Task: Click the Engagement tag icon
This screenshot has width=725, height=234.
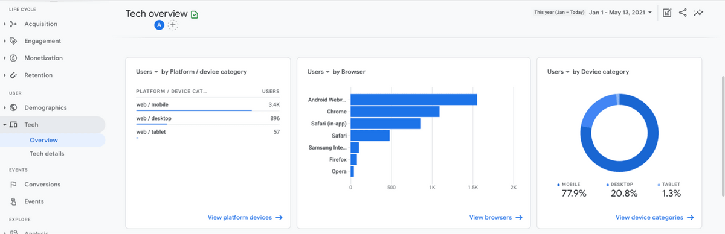Action: pyautogui.click(x=13, y=41)
